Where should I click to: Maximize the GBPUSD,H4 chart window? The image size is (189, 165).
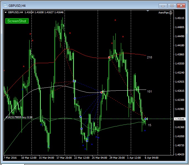click(172, 6)
